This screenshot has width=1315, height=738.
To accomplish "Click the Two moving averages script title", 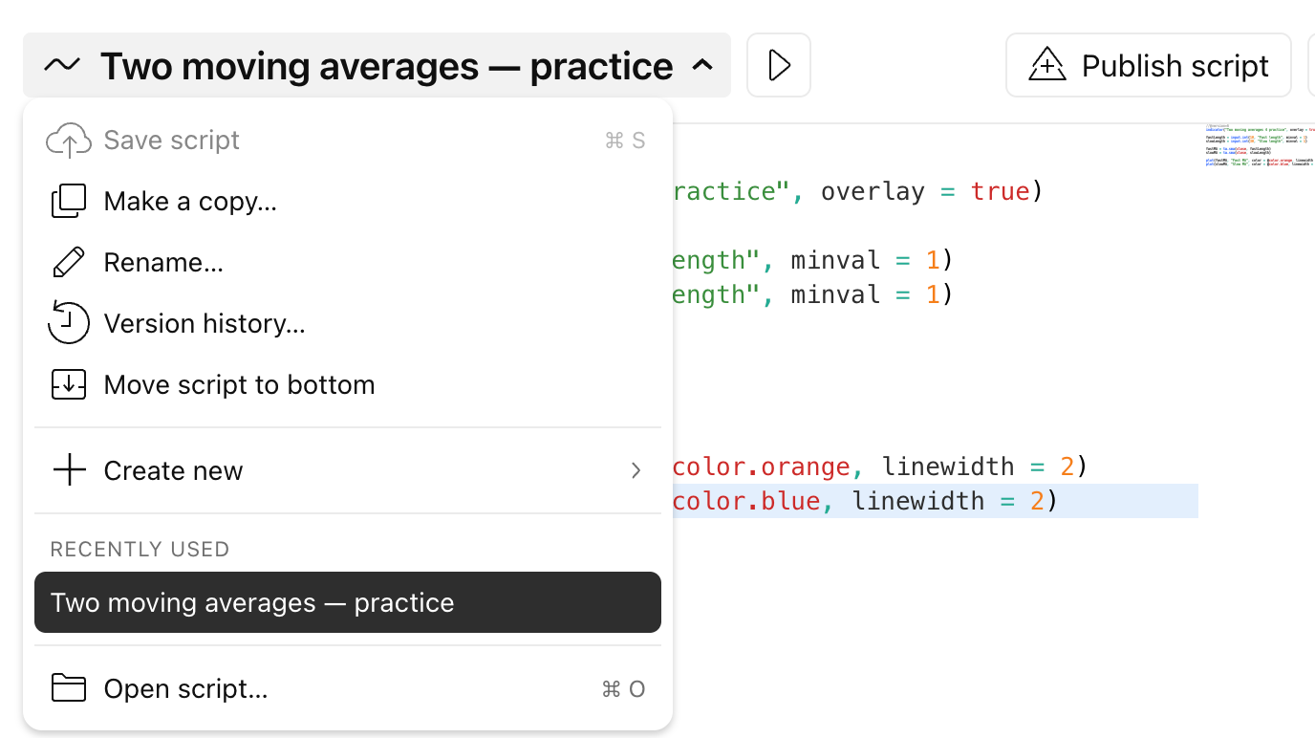I will coord(386,66).
